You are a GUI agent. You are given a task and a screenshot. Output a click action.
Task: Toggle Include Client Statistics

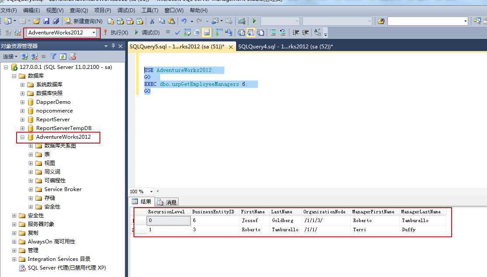229,32
